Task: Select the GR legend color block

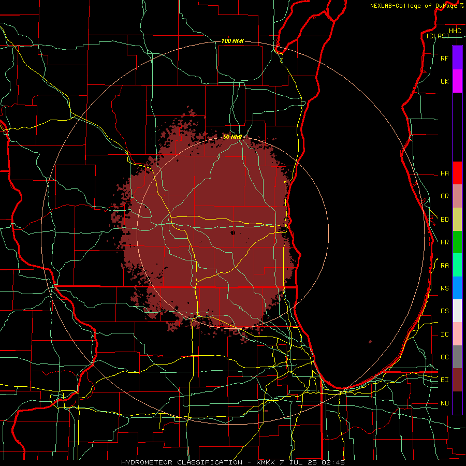Action: (x=457, y=196)
